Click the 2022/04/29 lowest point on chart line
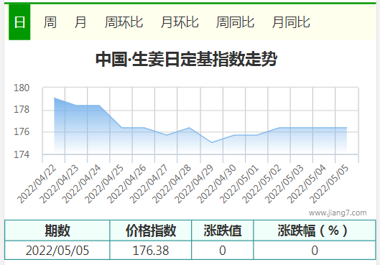 pyautogui.click(x=212, y=142)
